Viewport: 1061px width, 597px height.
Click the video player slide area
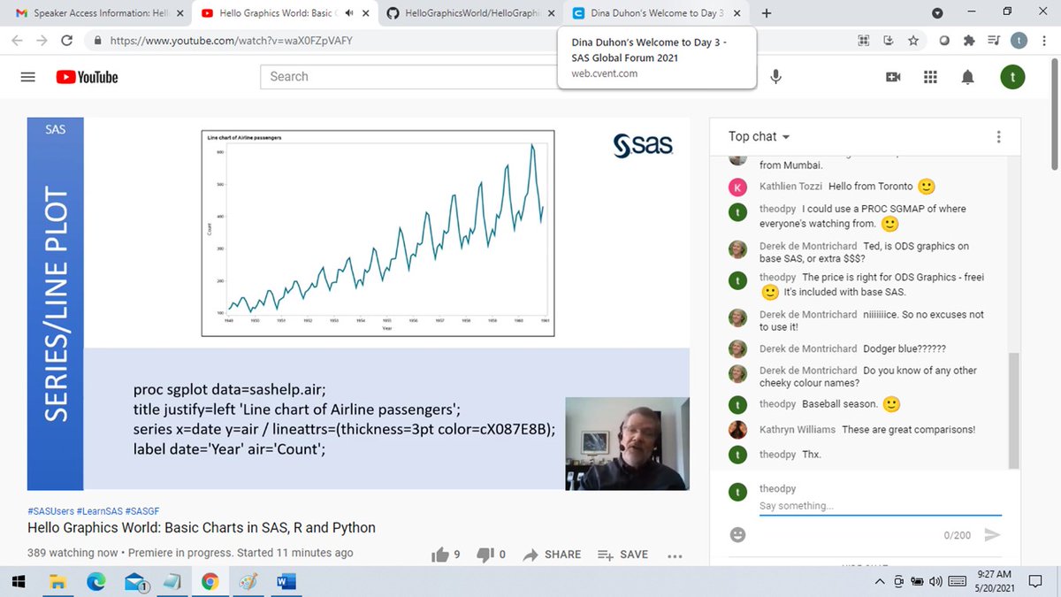click(358, 303)
